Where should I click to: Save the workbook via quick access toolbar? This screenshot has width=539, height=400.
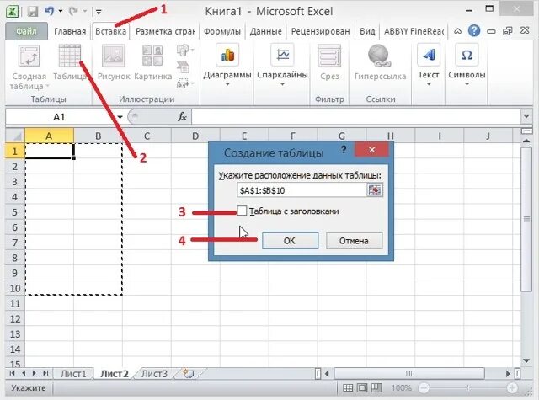click(x=33, y=11)
